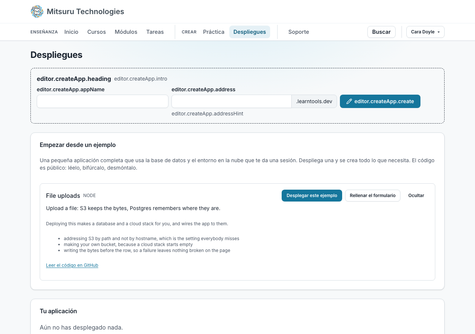Navigate to Módulos
Image resolution: width=475 pixels, height=334 pixels.
click(126, 32)
